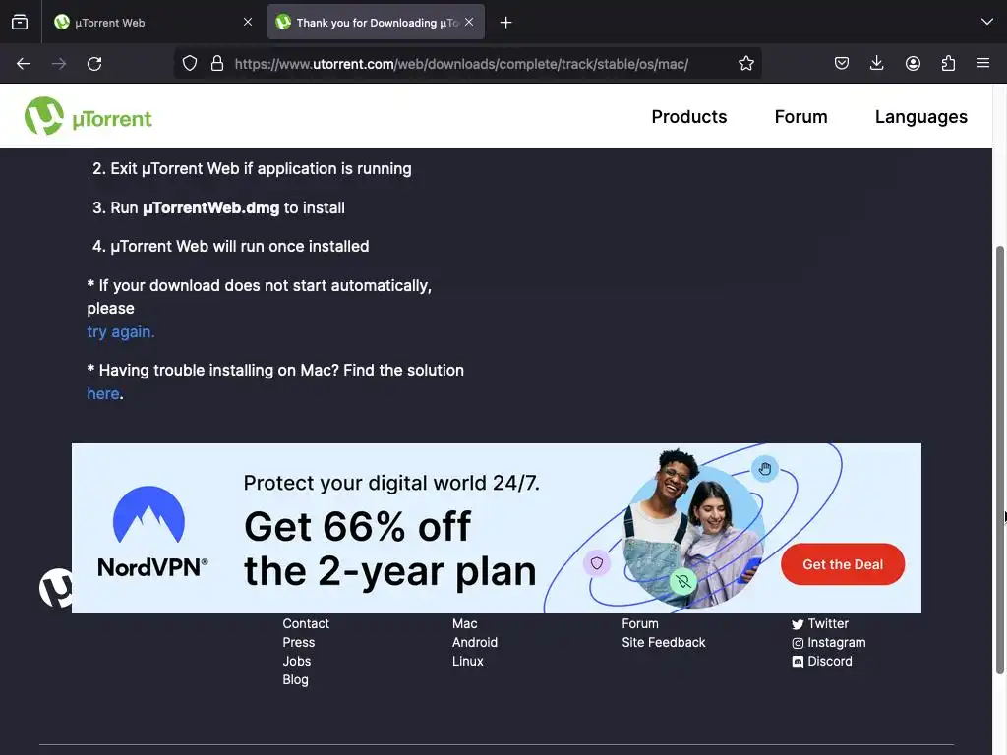1007x755 pixels.
Task: Open the Products menu
Action: coord(689,117)
